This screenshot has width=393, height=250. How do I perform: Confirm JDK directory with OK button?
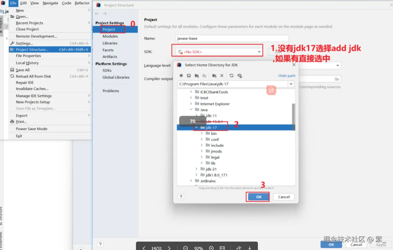pos(258,197)
